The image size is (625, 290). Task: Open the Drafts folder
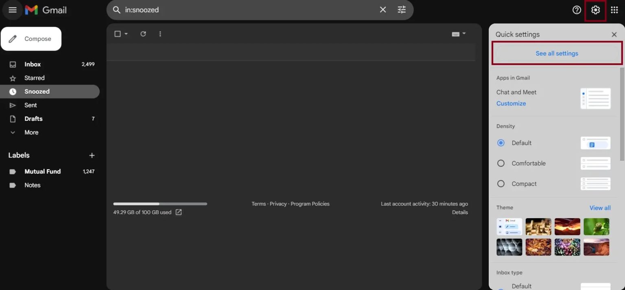point(33,118)
